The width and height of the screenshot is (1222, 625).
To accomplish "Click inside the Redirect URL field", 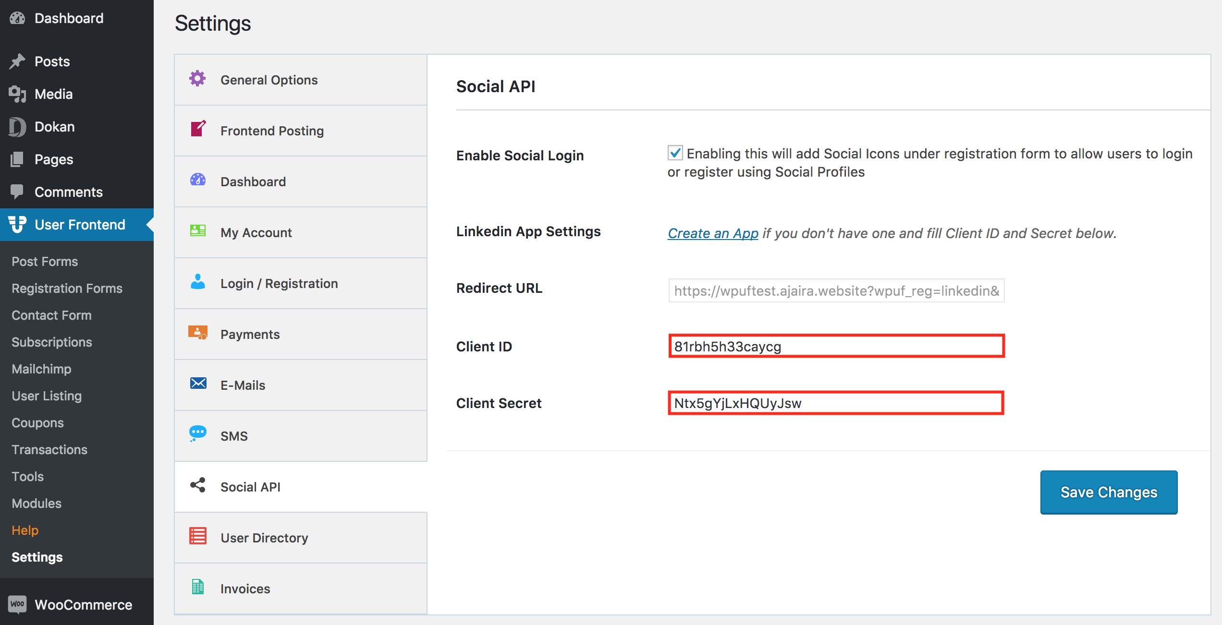I will [x=836, y=290].
